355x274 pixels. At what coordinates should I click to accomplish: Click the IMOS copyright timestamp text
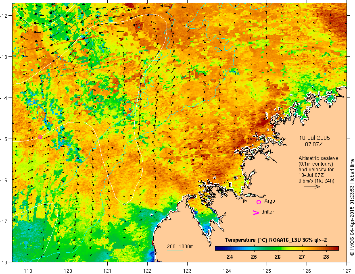[x=352, y=208]
